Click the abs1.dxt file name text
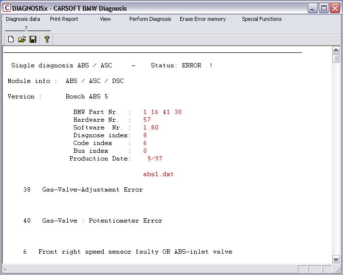Image resolution: width=343 pixels, height=275 pixels. (x=158, y=174)
